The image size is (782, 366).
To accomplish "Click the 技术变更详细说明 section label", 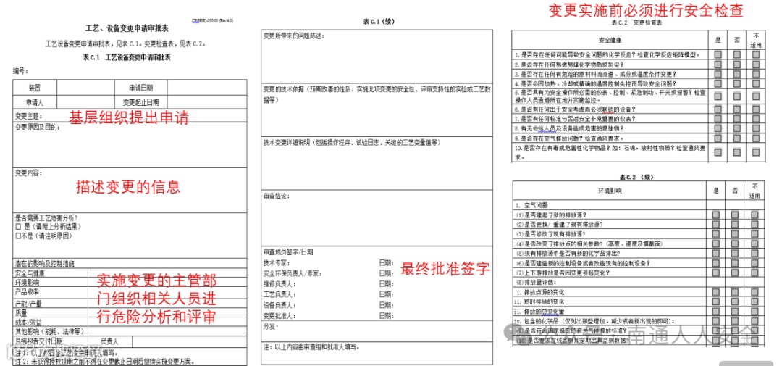I will [x=352, y=142].
